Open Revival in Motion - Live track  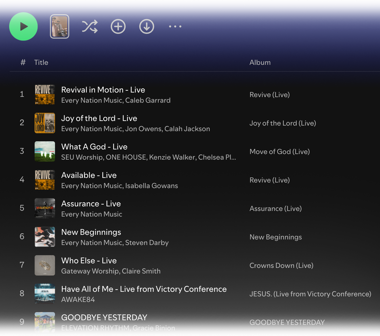coord(103,90)
